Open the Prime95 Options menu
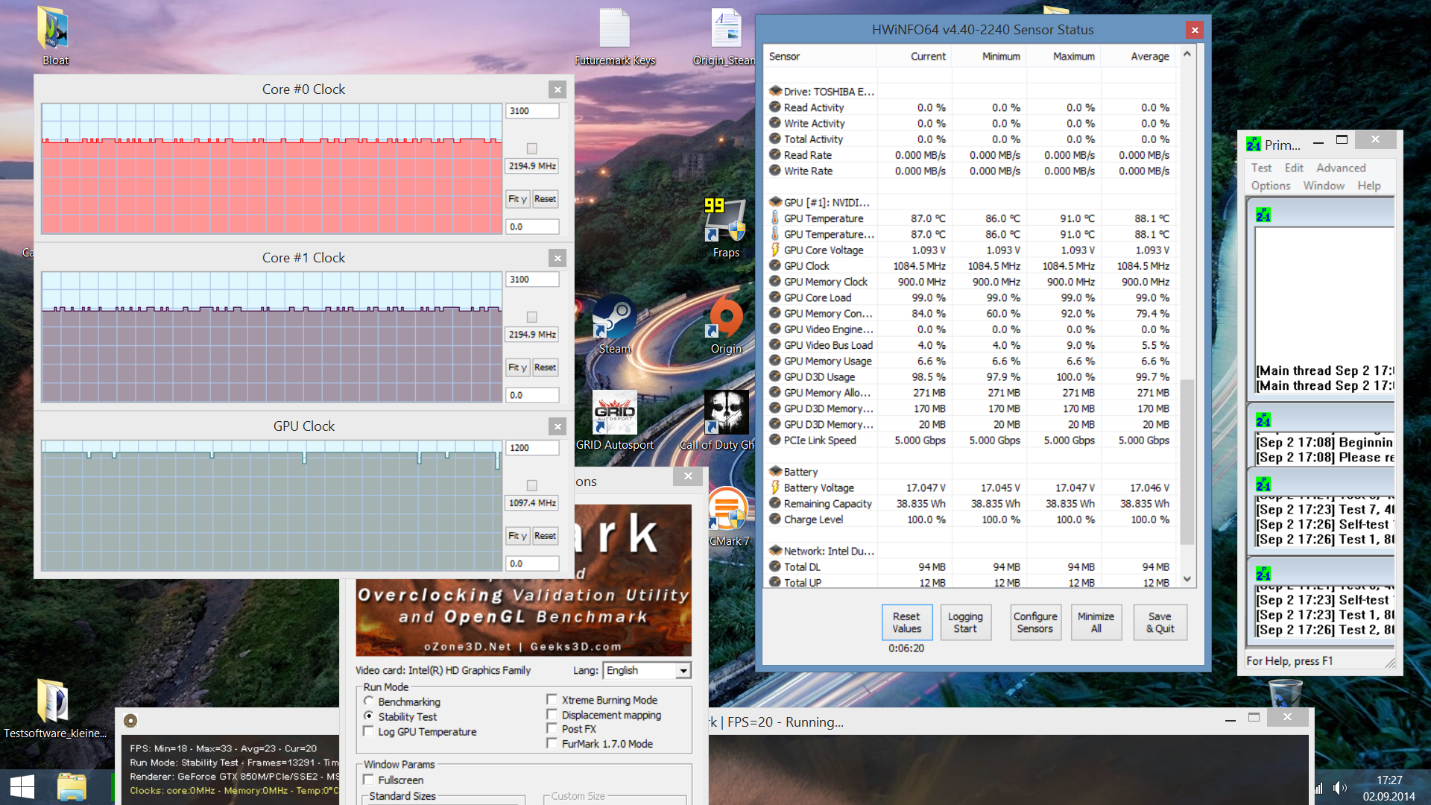1431x805 pixels. (x=1270, y=186)
